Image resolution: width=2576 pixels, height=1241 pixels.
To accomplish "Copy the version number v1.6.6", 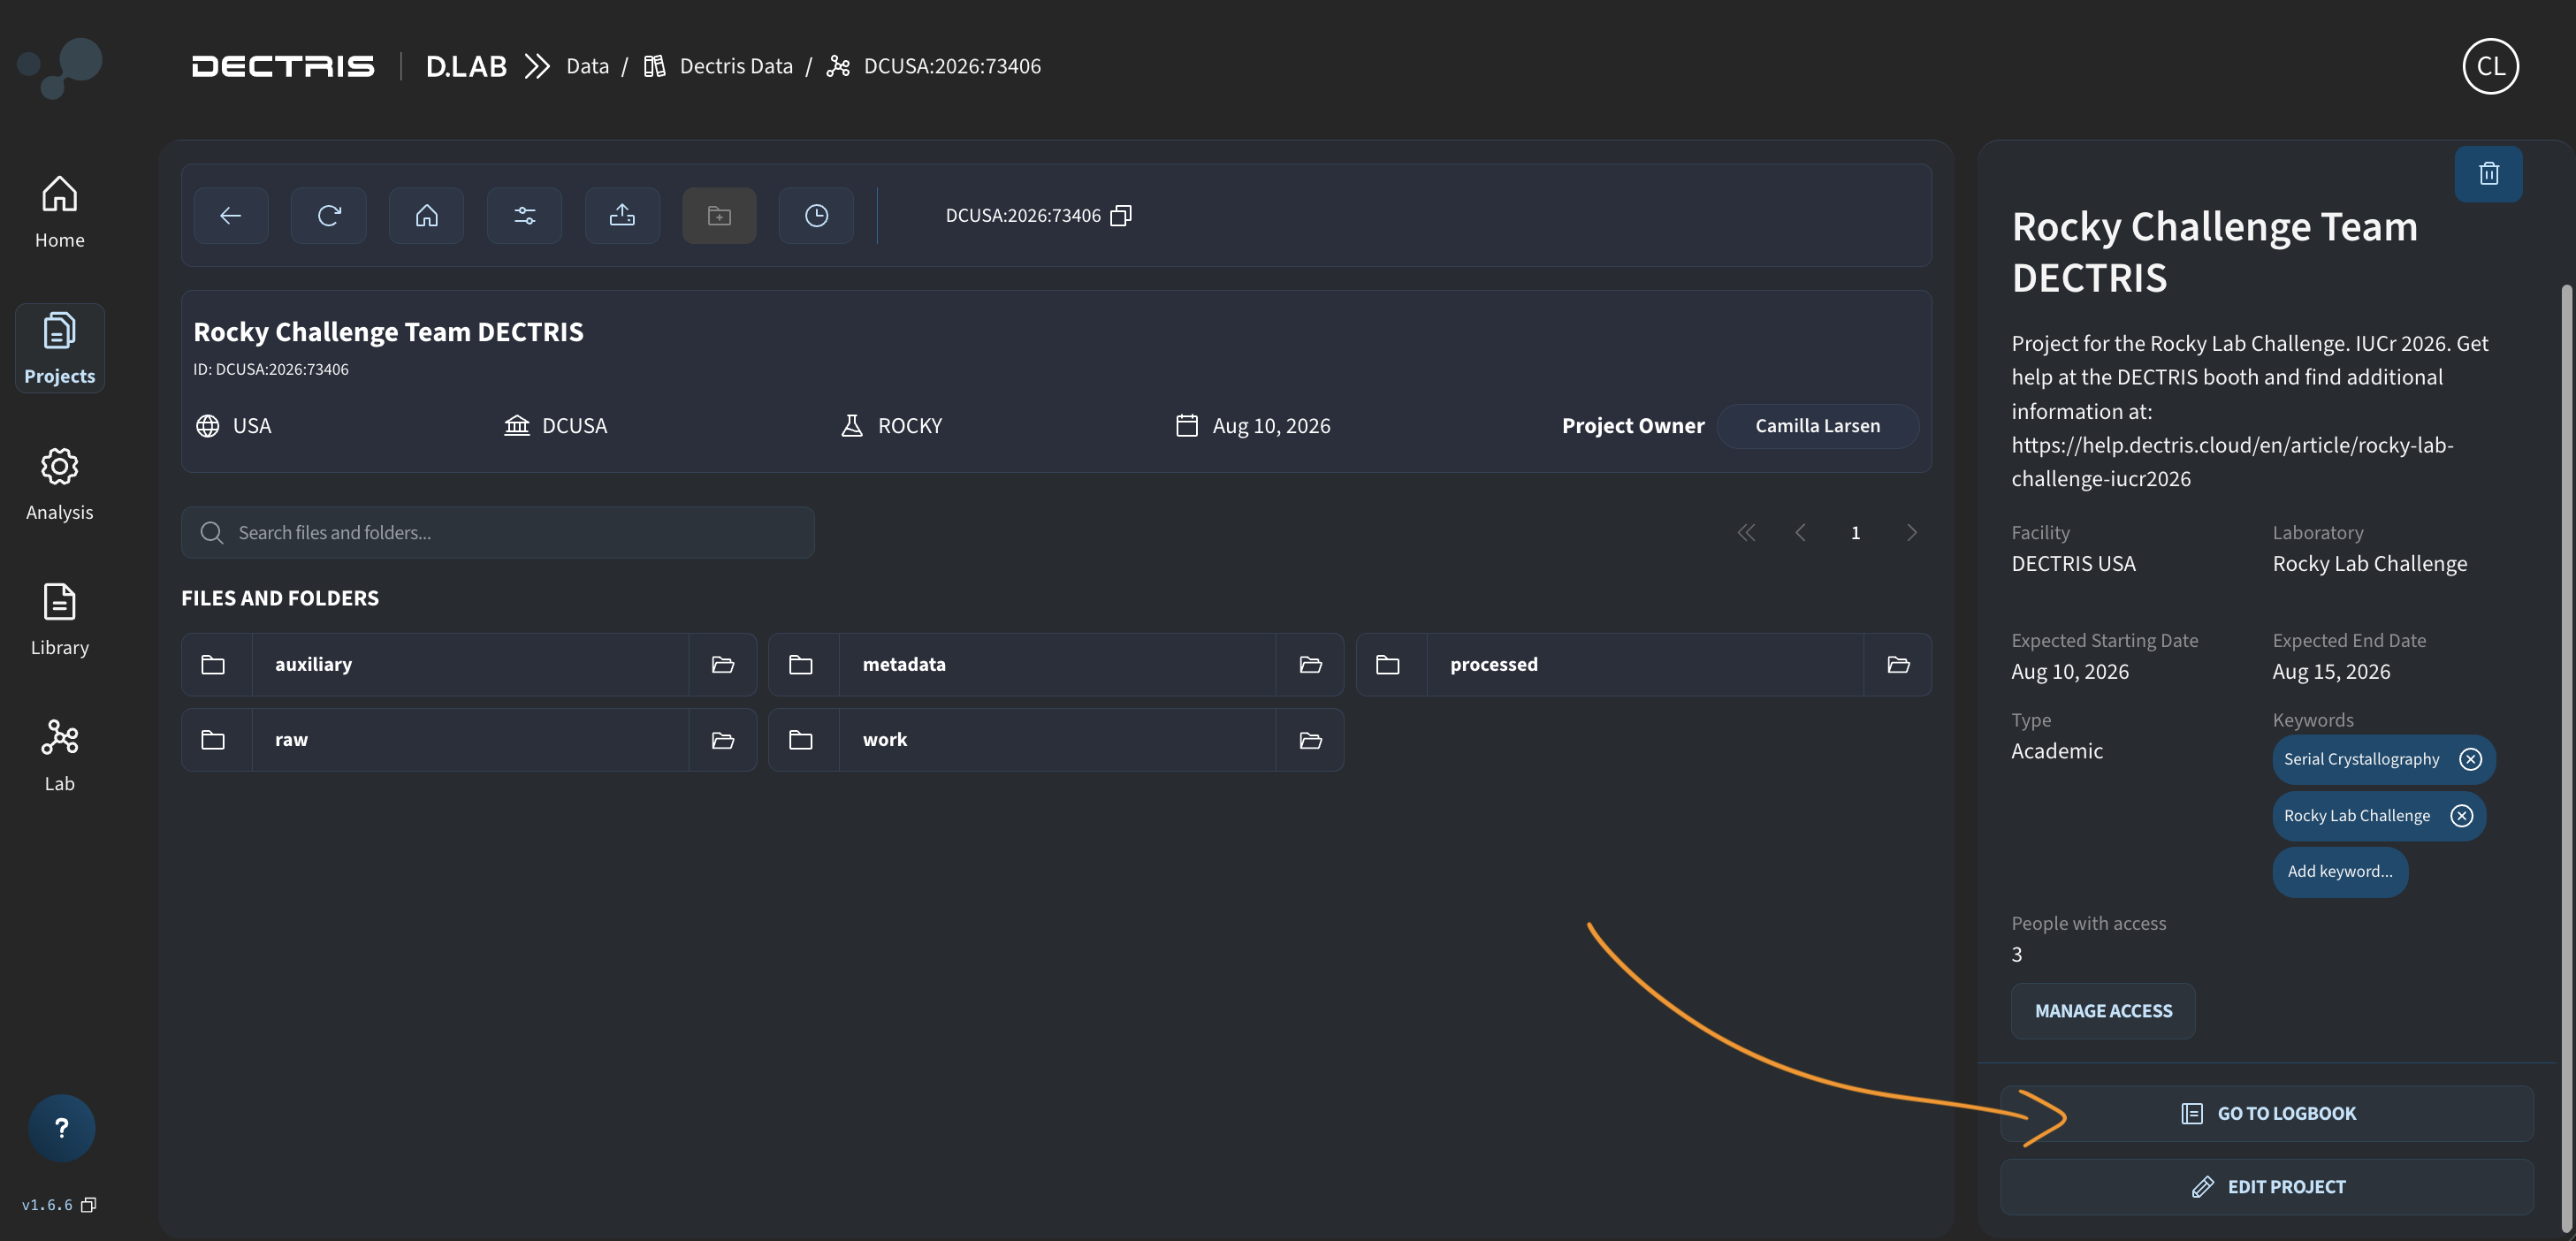I will tap(88, 1205).
